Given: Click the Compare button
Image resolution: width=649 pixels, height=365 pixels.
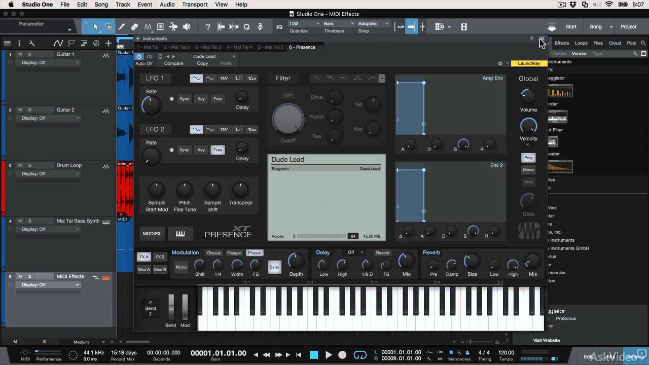Looking at the screenshot, I should click(x=173, y=63).
